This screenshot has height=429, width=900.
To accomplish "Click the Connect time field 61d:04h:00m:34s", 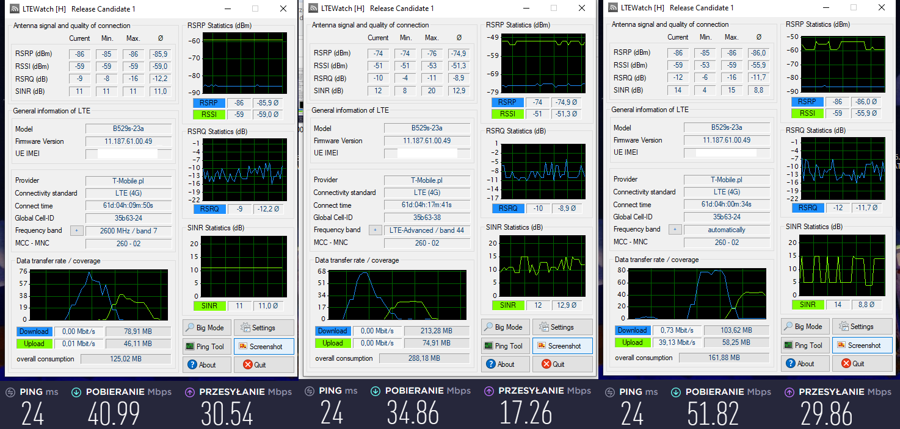I will pos(727,205).
